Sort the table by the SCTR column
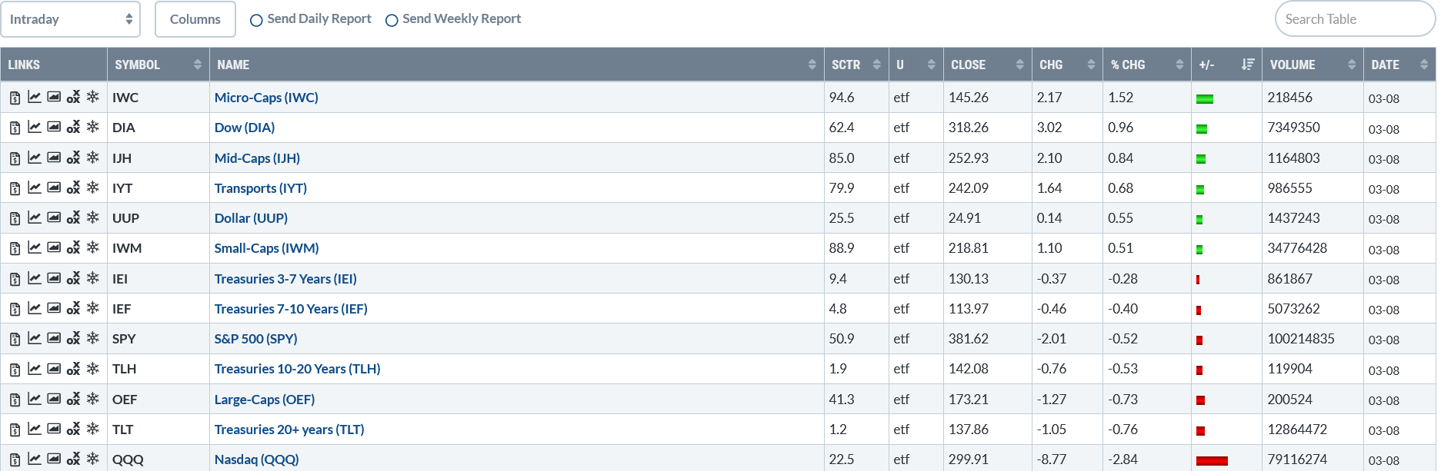 click(x=856, y=65)
